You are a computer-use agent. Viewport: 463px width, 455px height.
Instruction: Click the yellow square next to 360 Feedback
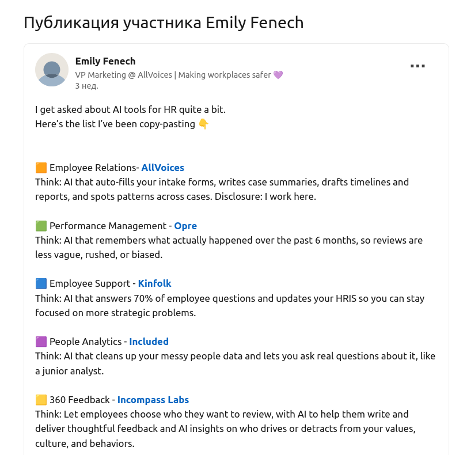point(40,399)
